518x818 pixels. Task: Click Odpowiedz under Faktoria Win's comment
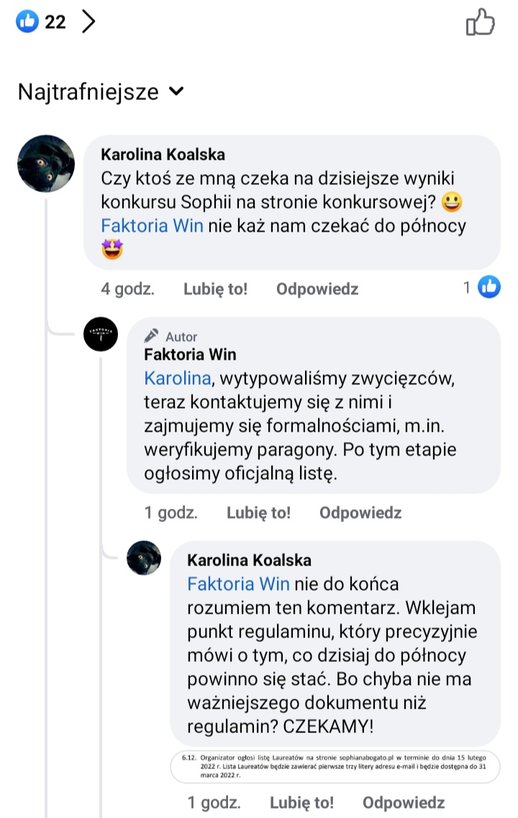(360, 513)
